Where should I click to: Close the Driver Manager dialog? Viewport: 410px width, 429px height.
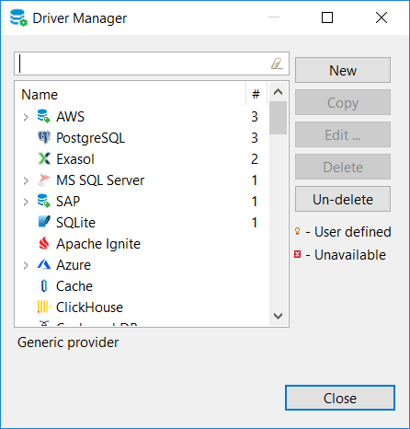(x=340, y=398)
